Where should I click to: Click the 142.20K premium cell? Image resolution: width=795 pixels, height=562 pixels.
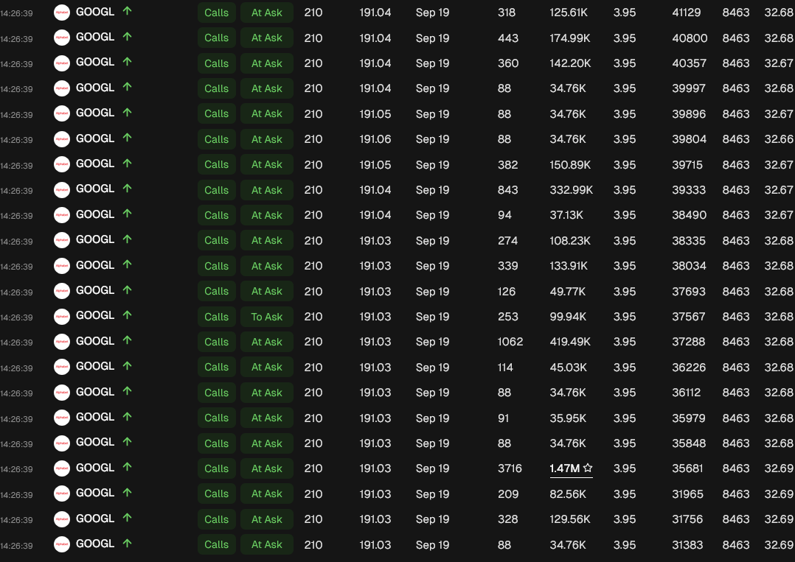[570, 63]
